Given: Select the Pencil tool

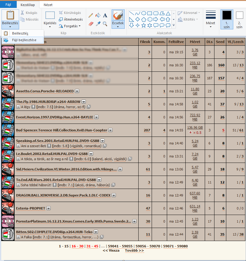Looking at the screenshot, I should tap(91, 15).
